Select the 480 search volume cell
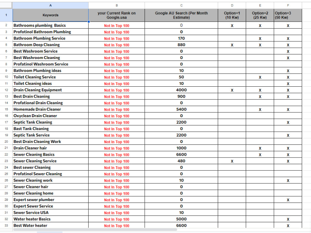The height and width of the screenshot is (233, 311). coord(181,161)
